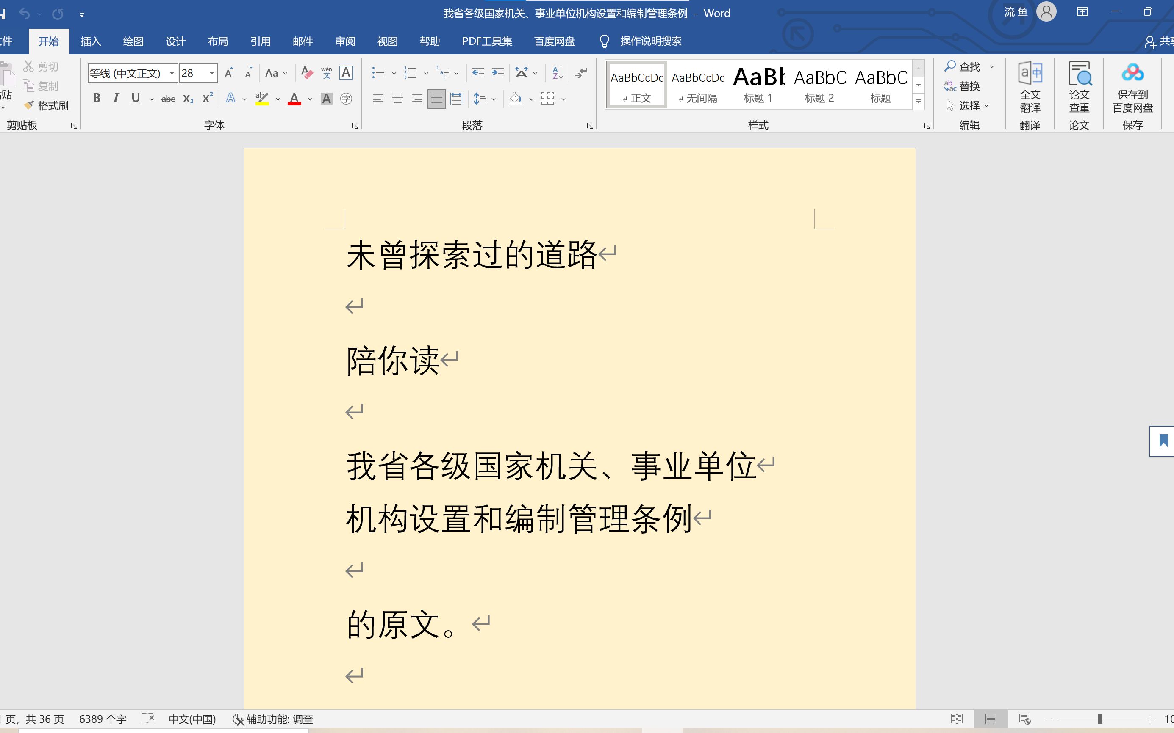
Task: Open the font name dropdown
Action: [172, 73]
